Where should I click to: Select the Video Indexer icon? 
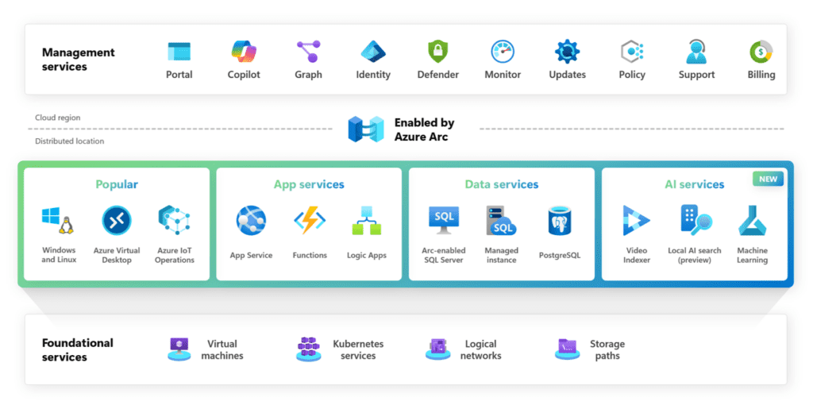point(636,221)
